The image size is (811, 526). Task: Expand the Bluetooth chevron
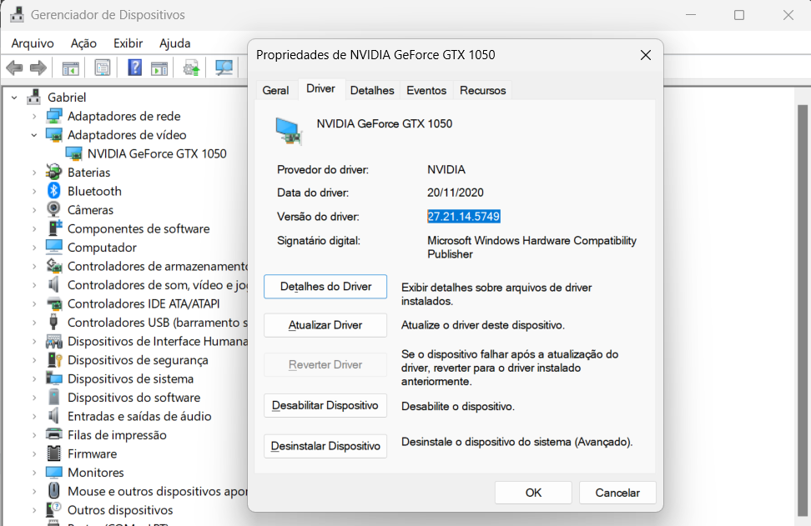click(x=34, y=191)
